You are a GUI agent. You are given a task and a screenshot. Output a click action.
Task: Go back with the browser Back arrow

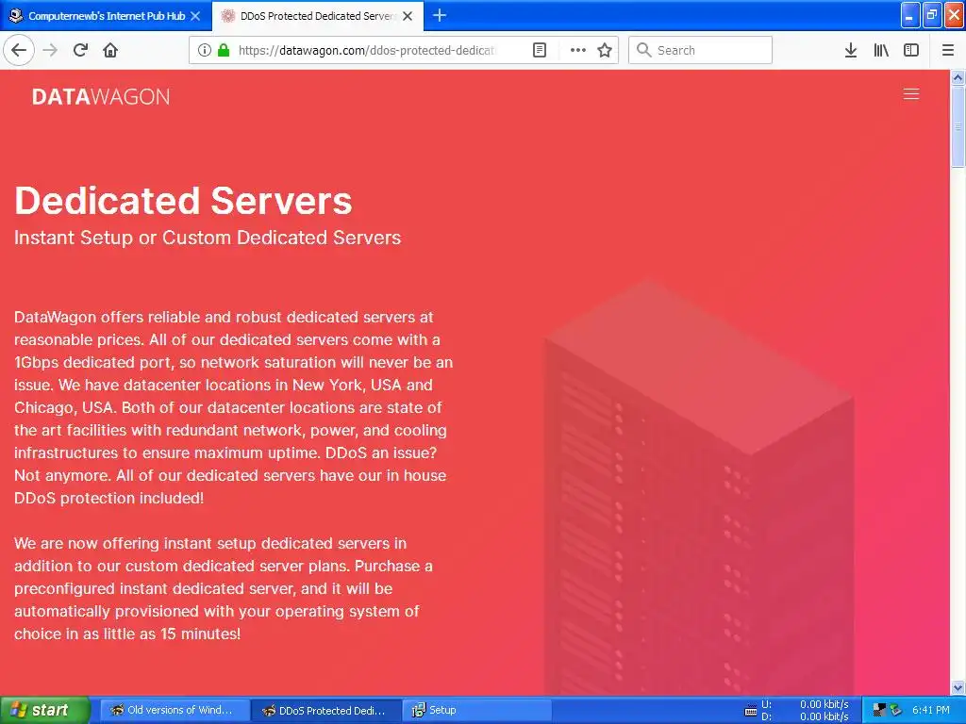point(19,50)
